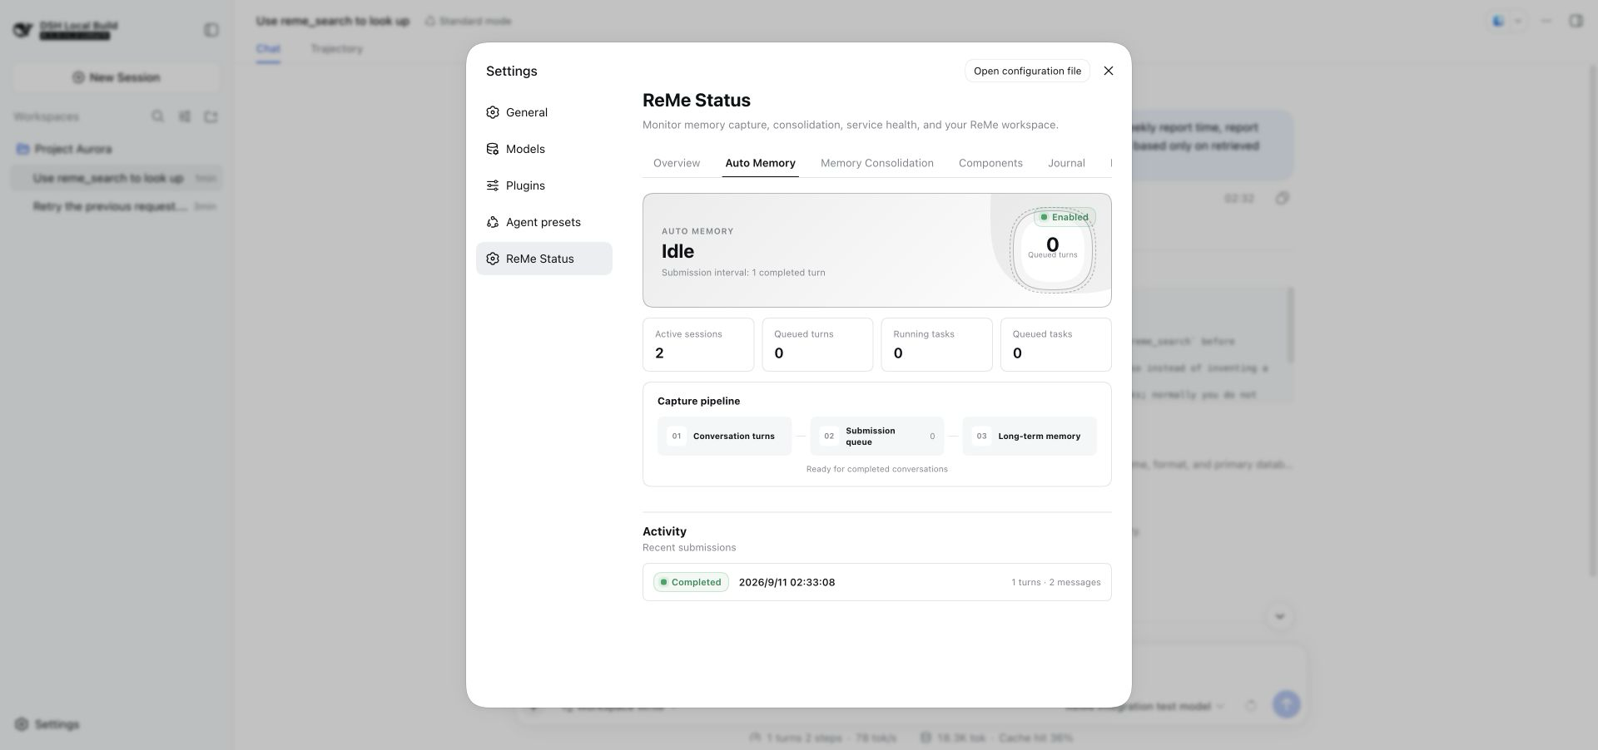Select the Submission queue pipeline step

coord(877,436)
